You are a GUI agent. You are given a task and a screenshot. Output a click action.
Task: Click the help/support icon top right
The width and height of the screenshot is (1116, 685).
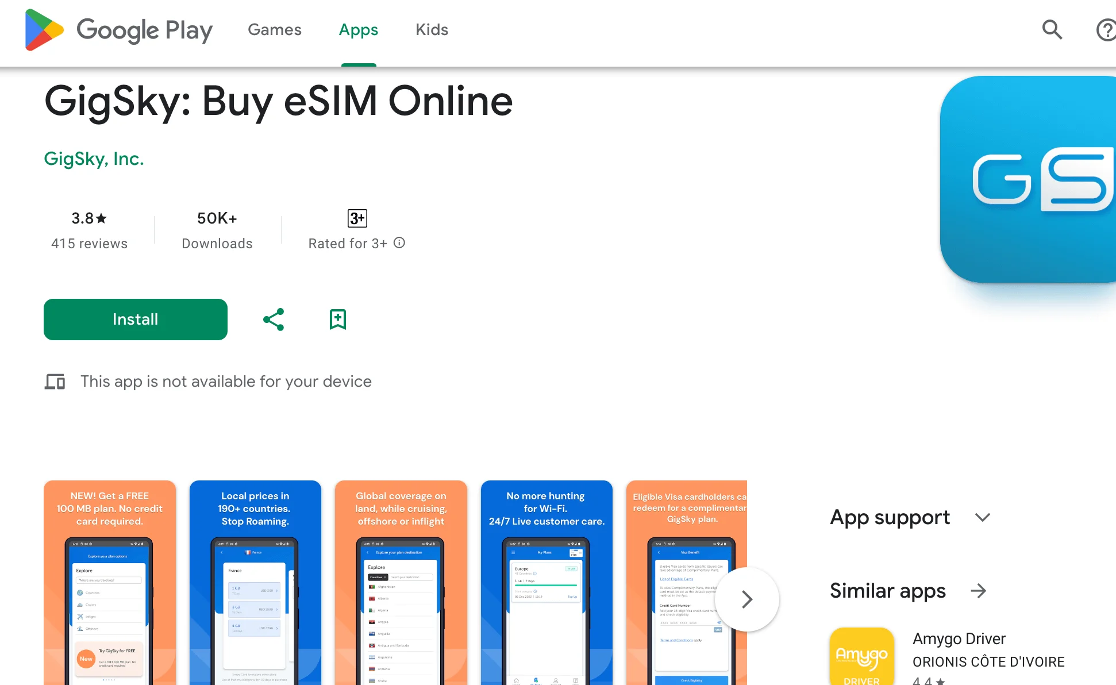[1107, 29]
